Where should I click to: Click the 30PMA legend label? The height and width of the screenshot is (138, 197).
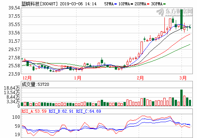pos(156,4)
